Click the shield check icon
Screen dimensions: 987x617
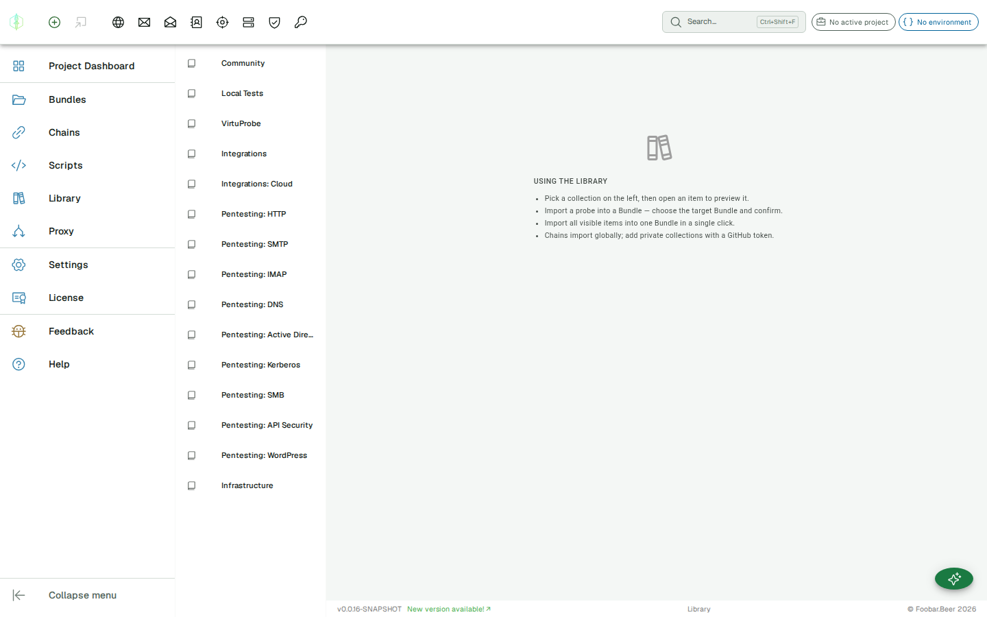point(275,22)
